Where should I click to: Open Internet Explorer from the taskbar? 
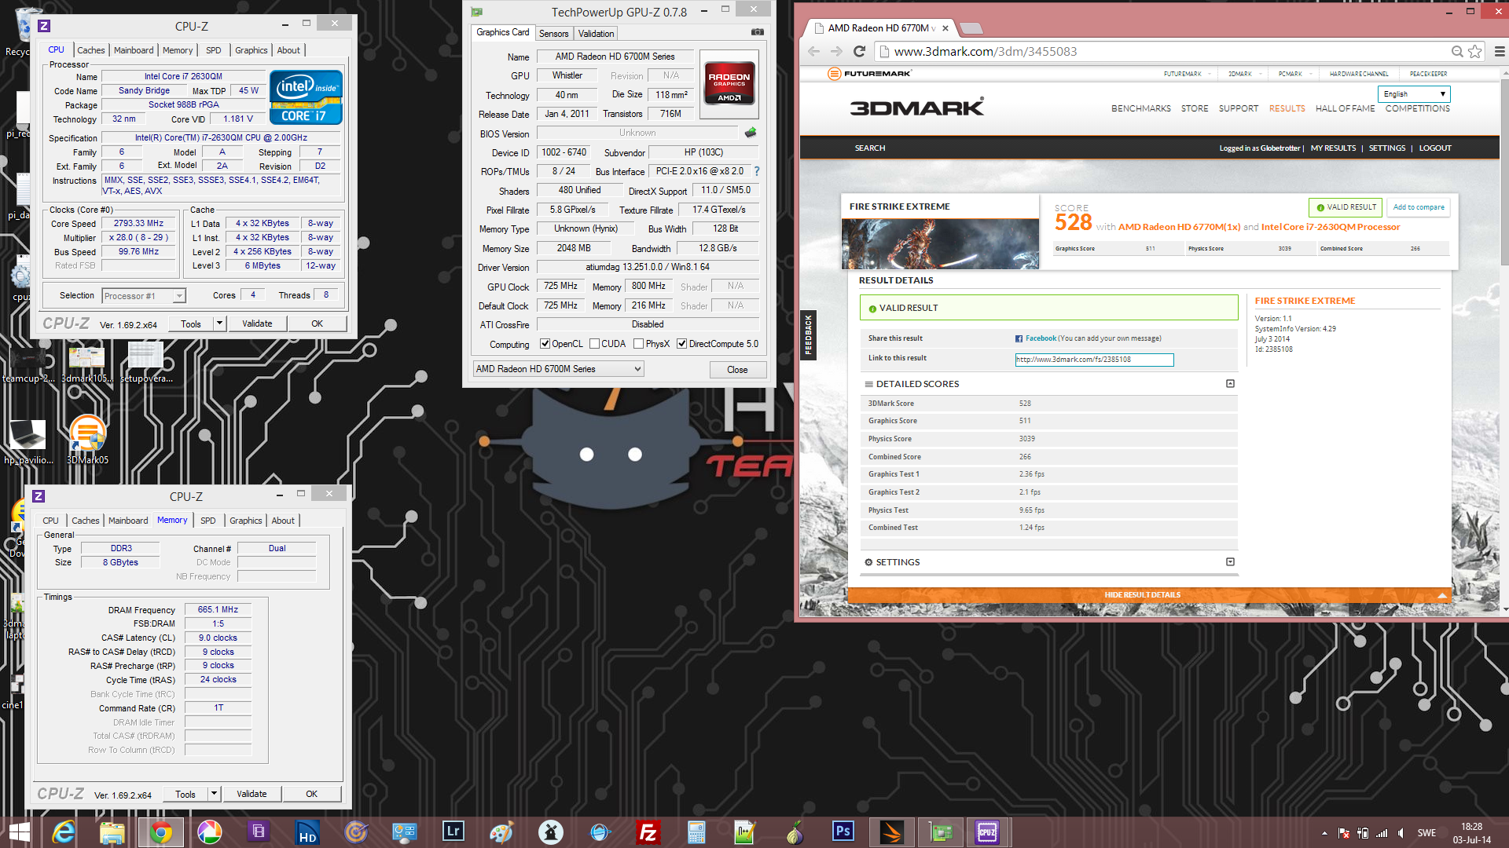[x=63, y=832]
